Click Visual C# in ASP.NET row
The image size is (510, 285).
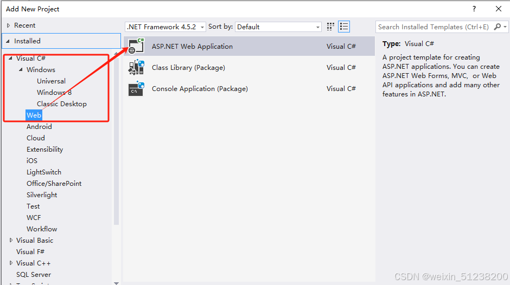[x=341, y=47]
